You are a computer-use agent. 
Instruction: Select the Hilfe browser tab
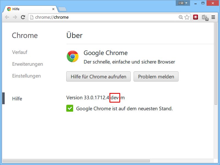(30, 9)
